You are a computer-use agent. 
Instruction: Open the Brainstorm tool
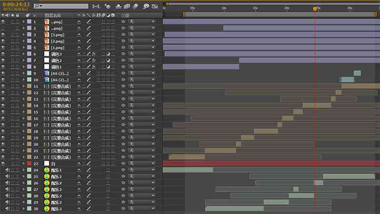pyautogui.click(x=145, y=6)
